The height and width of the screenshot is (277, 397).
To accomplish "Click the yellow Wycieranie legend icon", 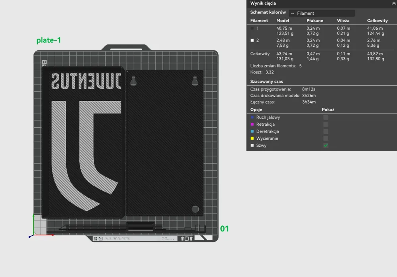I will pos(252,138).
